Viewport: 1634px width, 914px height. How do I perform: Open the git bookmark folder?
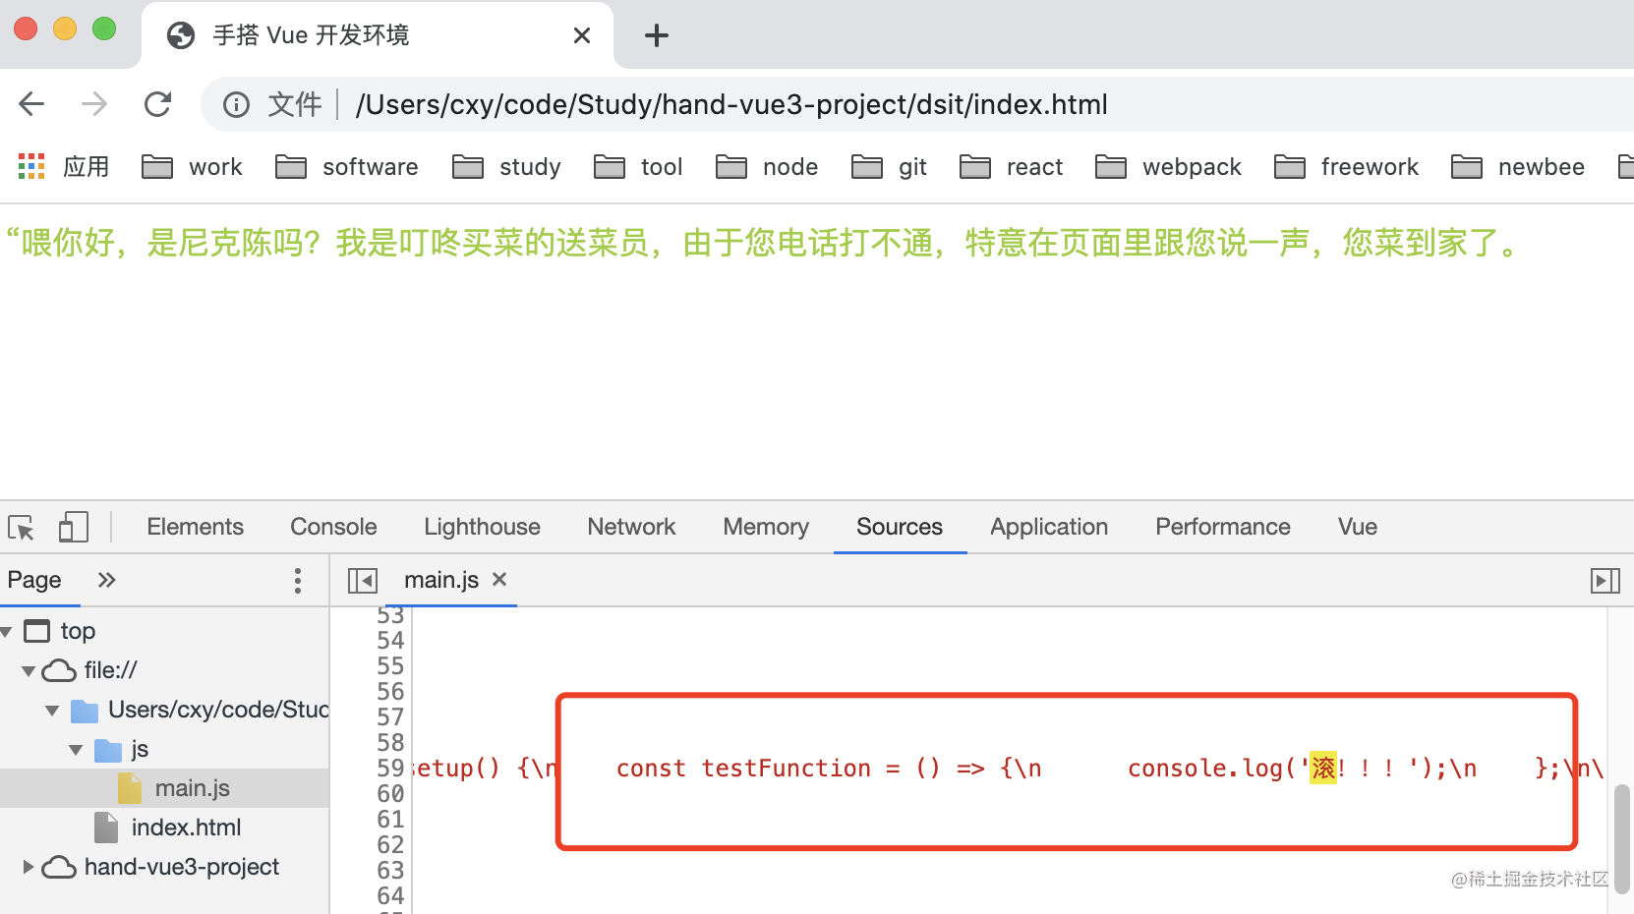889,167
